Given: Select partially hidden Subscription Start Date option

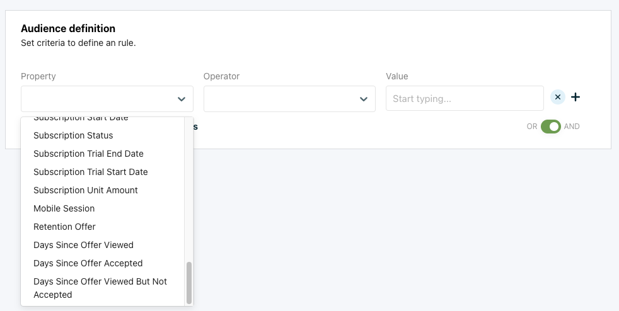Looking at the screenshot, I should pos(81,119).
